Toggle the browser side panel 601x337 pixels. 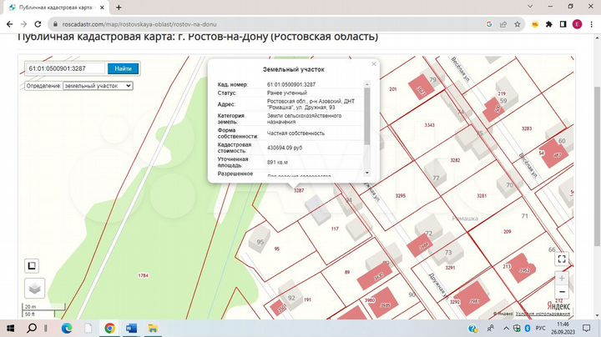click(563, 24)
